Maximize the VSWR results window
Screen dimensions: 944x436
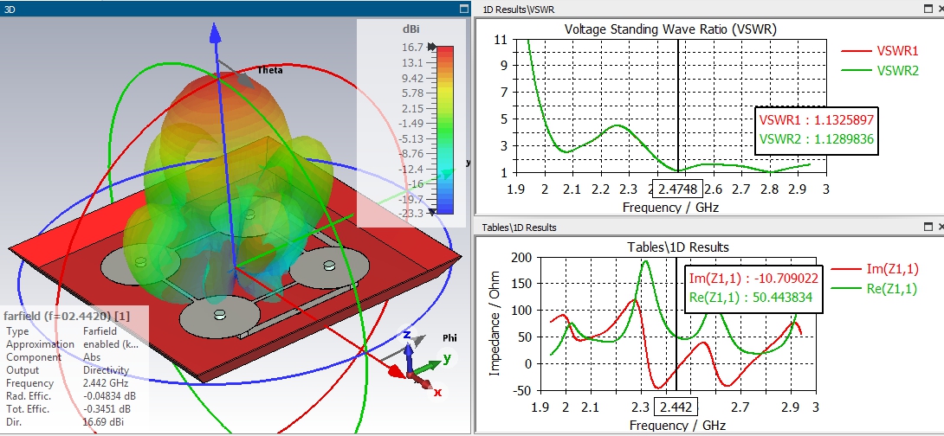tap(929, 9)
